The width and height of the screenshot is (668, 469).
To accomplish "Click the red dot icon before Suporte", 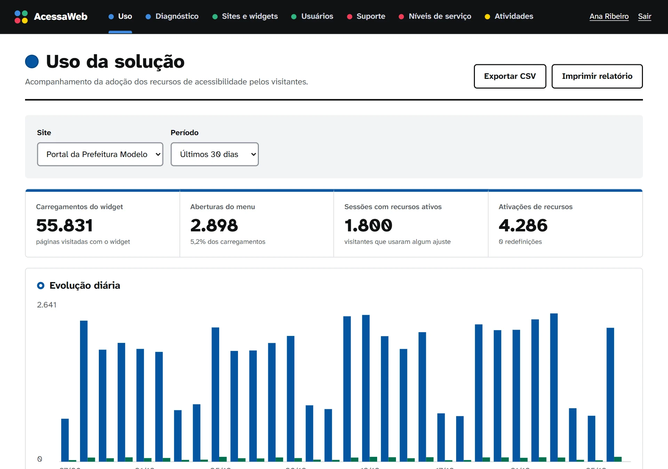I will click(x=350, y=17).
